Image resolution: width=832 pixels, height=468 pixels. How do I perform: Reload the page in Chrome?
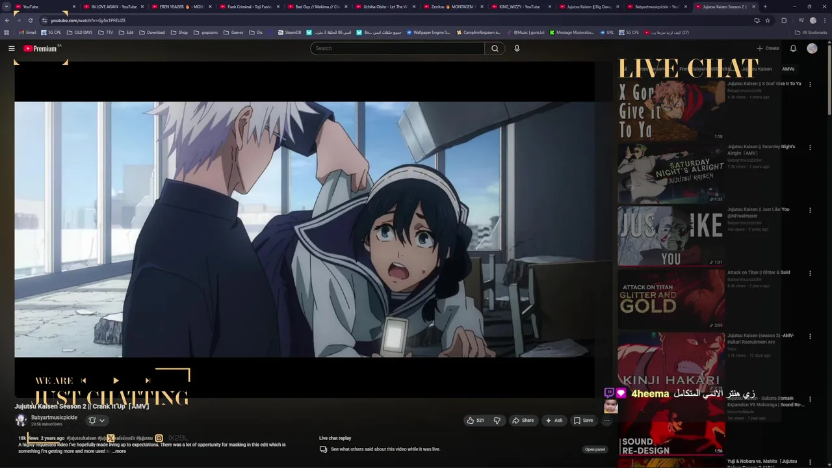[x=30, y=20]
